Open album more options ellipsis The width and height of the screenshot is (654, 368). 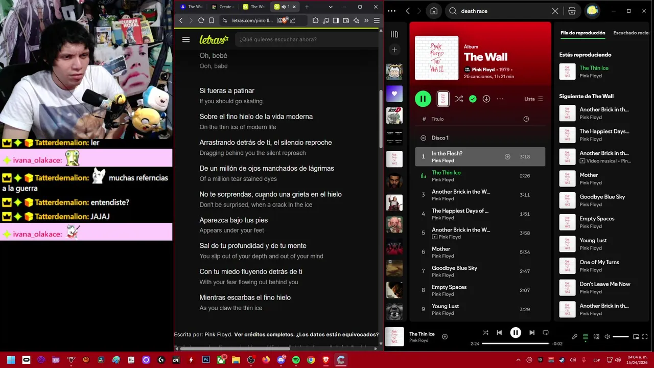click(500, 99)
